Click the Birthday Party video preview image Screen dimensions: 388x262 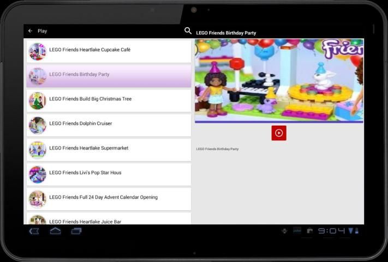click(x=279, y=80)
